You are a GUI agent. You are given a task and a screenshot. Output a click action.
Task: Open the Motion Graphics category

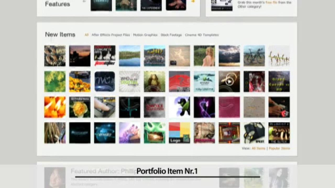tap(145, 35)
